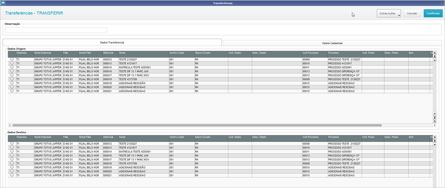Click origin cell PROCESSO 4255561
Viewport: 445px width, 188px height.
tap(345, 67)
